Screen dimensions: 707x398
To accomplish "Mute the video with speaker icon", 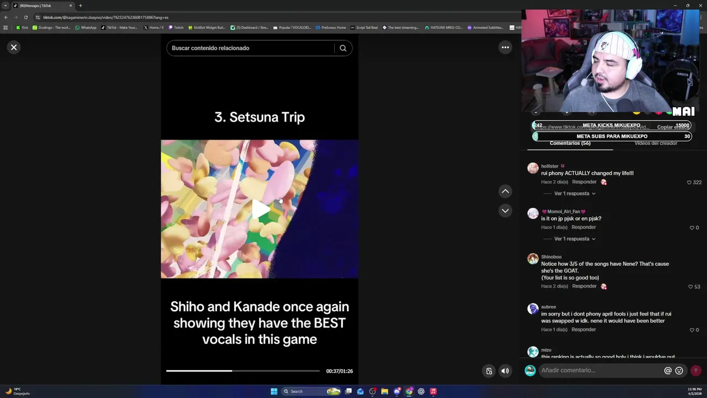I will [505, 371].
